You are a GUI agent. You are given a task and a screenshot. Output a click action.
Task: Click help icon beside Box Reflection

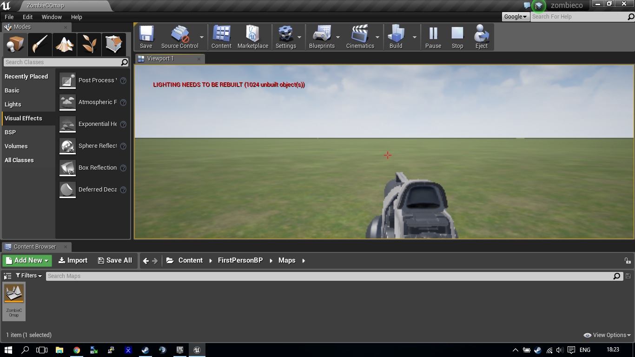[x=123, y=168]
